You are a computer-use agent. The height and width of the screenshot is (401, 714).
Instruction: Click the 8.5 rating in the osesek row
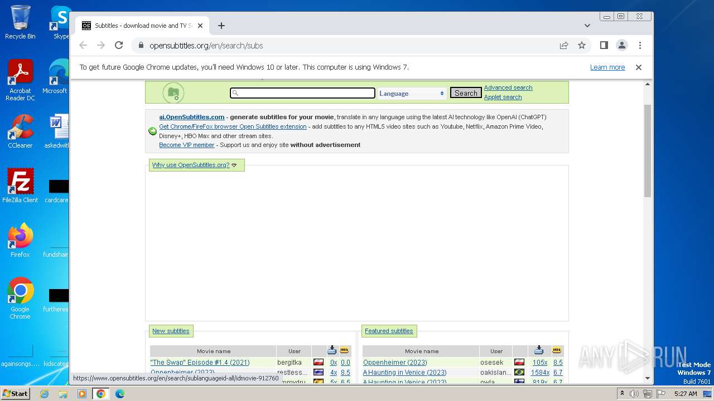point(558,363)
